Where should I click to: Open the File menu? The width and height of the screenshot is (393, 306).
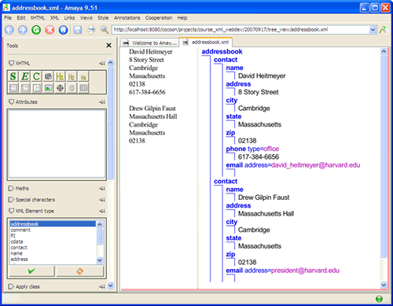8,18
